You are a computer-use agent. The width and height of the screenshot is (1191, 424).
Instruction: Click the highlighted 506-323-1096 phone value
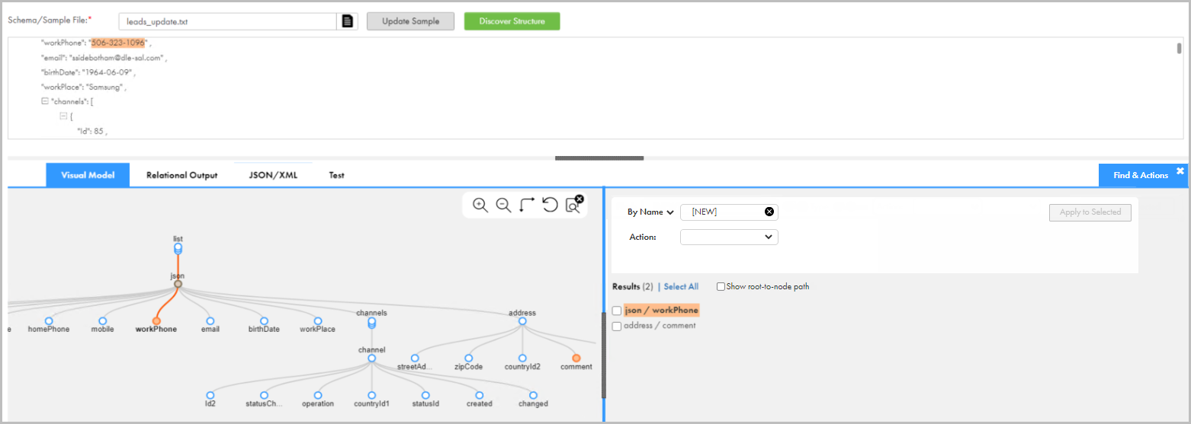click(118, 43)
